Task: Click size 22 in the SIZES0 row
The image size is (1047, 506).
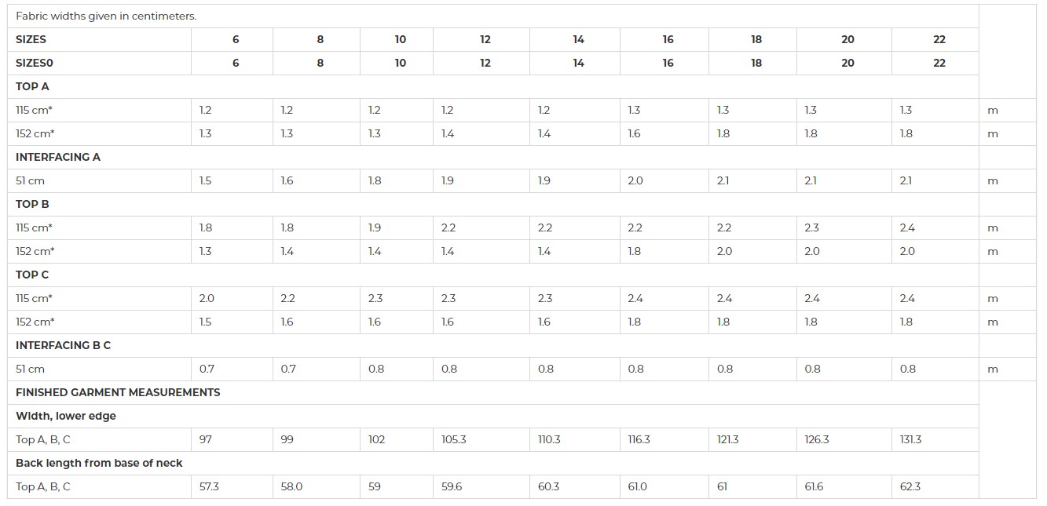Action: [939, 63]
